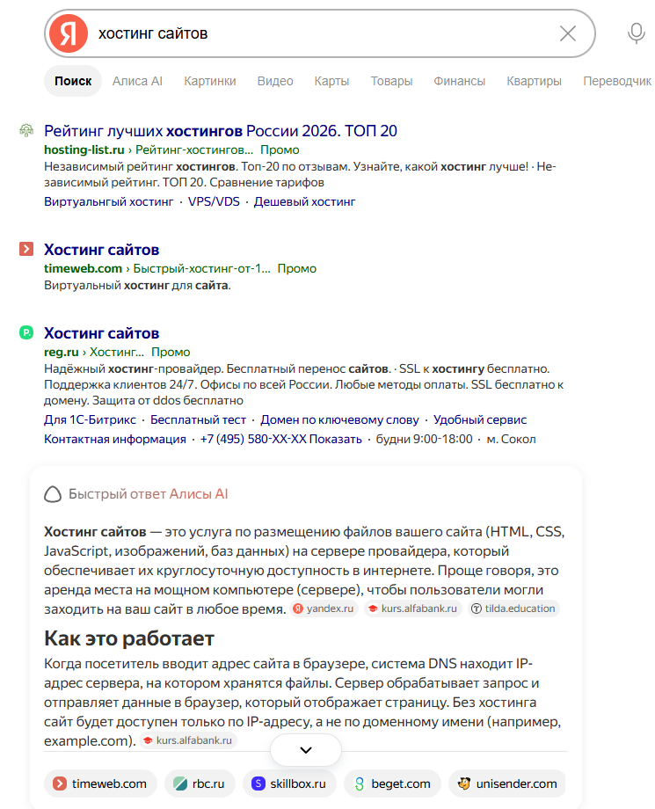Open the Дешевый хостинг sitelink

(304, 201)
